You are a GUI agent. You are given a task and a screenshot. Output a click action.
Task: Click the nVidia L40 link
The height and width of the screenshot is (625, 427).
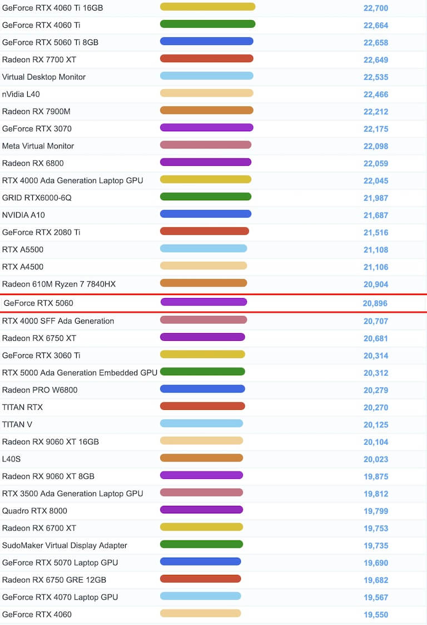coord(21,94)
